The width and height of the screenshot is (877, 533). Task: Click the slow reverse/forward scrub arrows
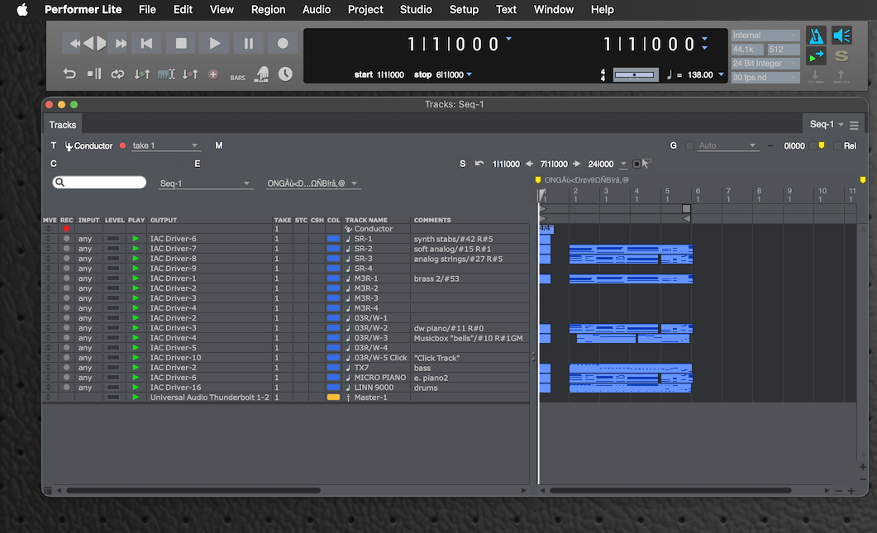click(94, 44)
